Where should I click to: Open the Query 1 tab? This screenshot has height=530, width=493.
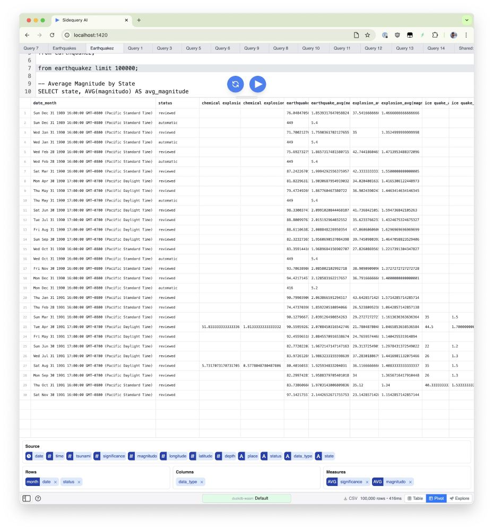pos(135,48)
